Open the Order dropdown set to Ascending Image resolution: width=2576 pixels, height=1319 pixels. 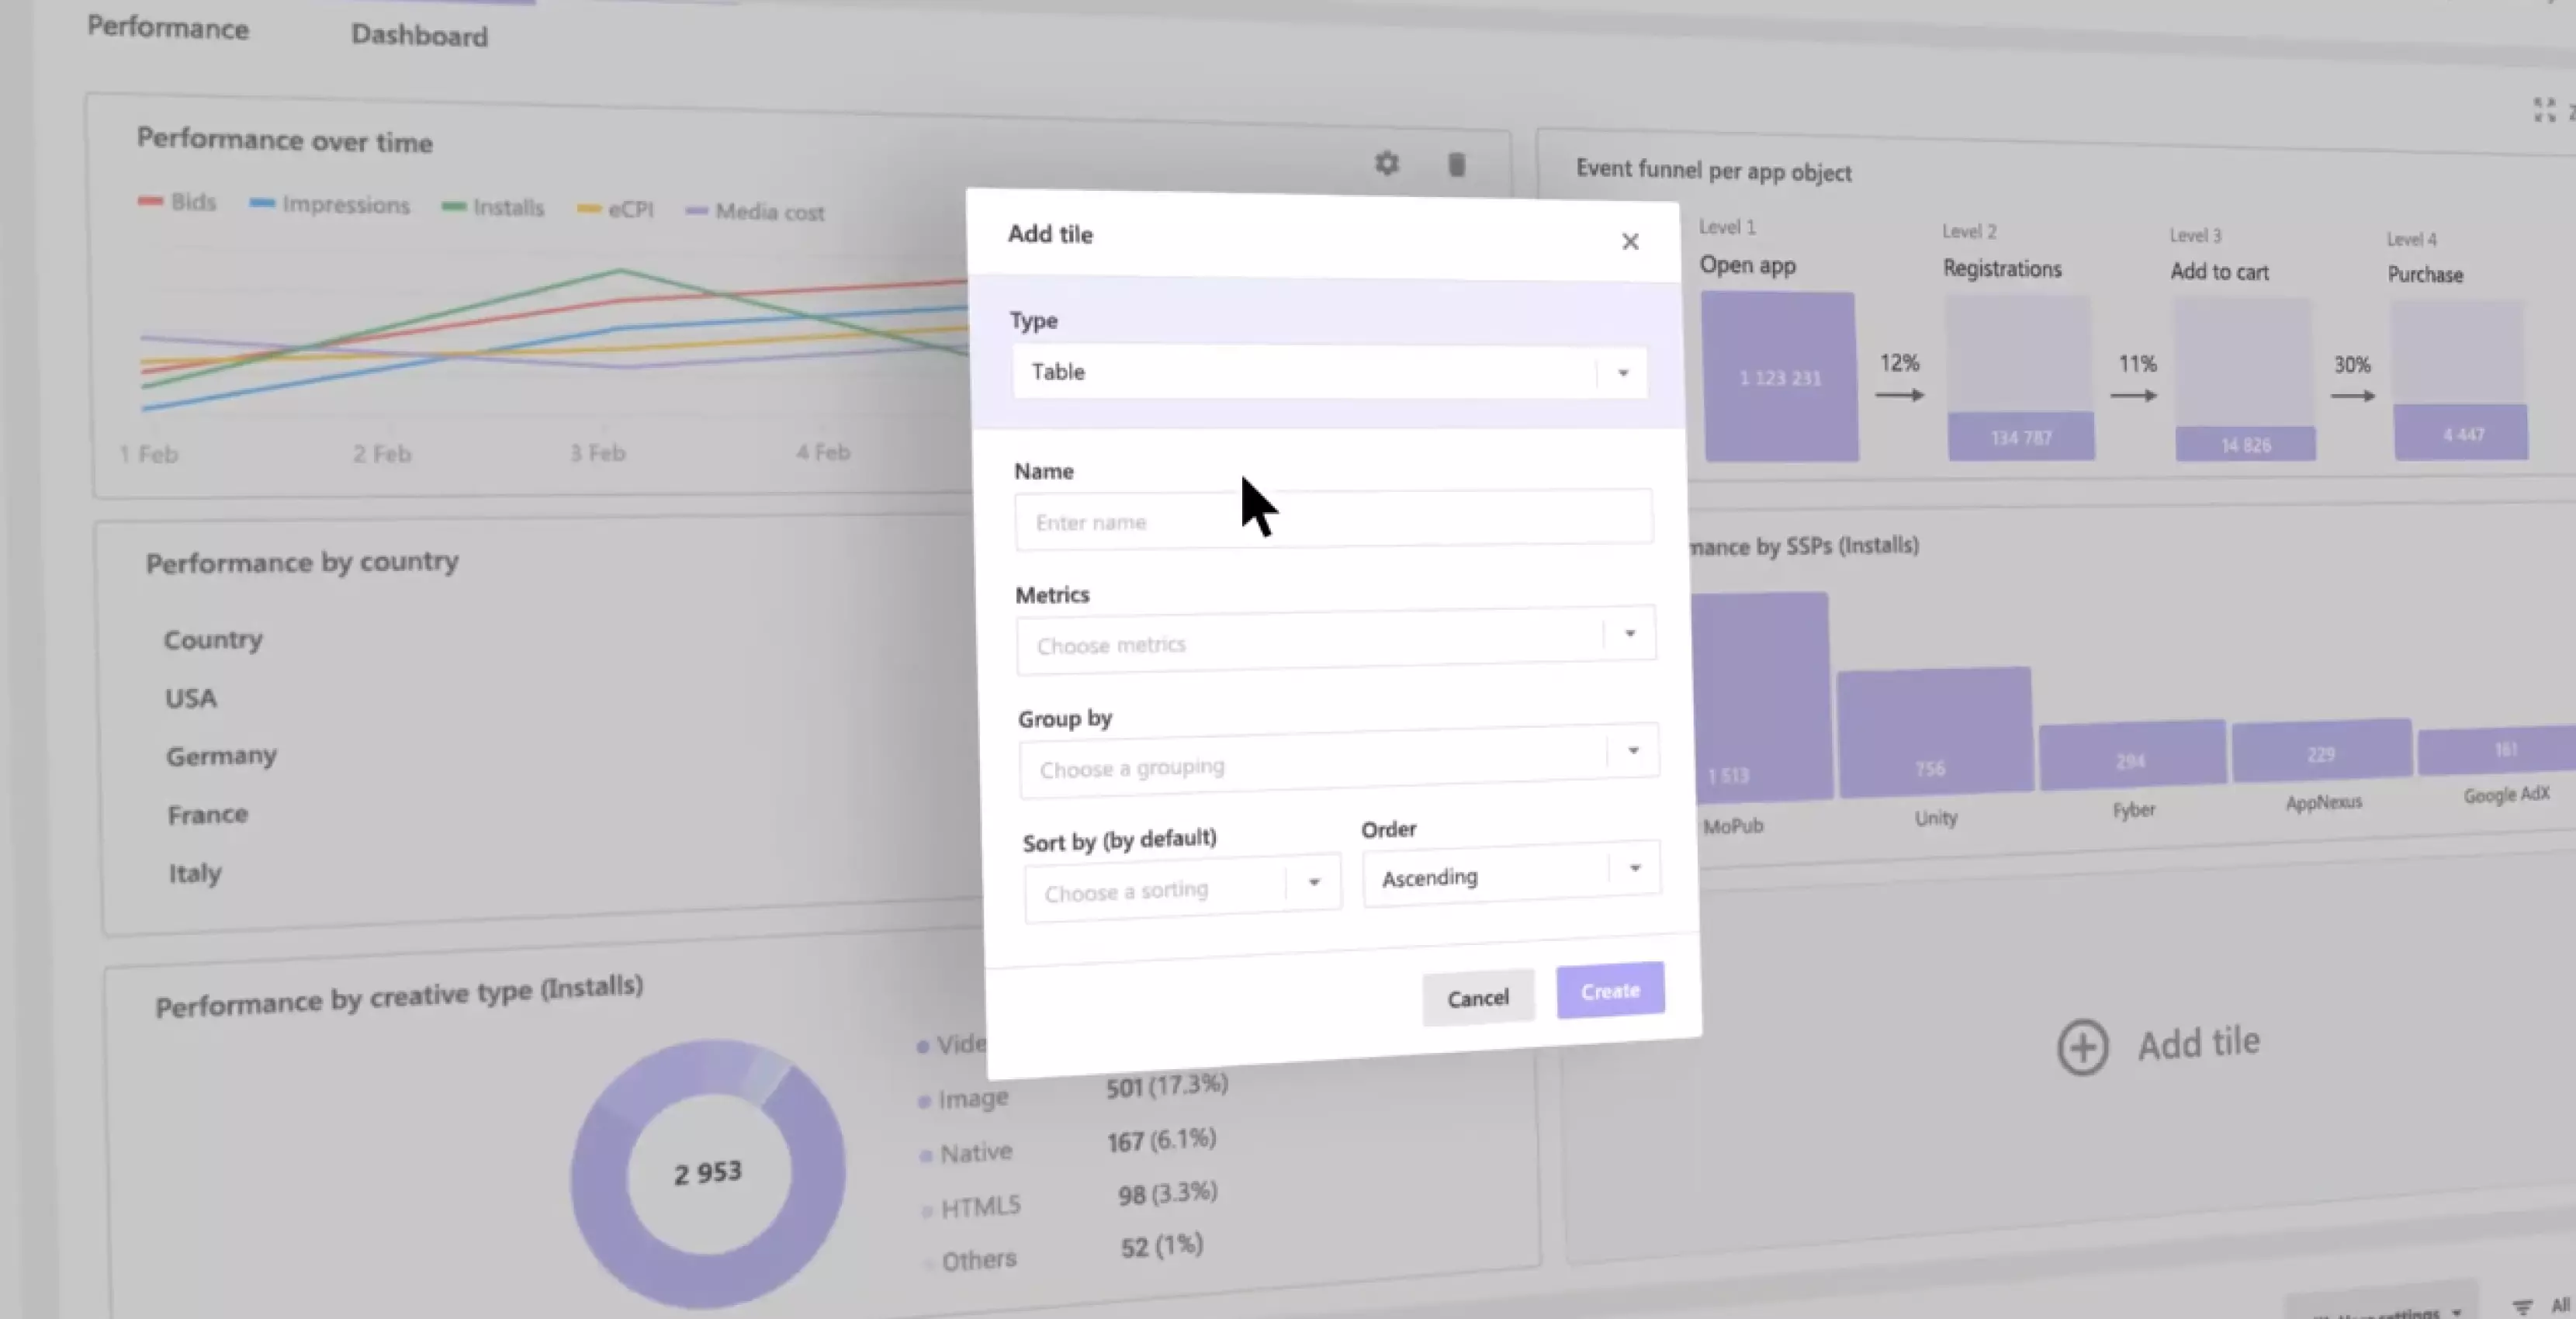point(1511,873)
